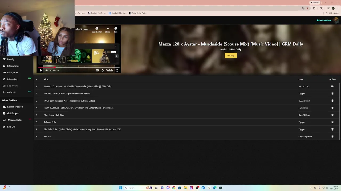
Task: Open the Windows Start menu
Action: point(120,188)
